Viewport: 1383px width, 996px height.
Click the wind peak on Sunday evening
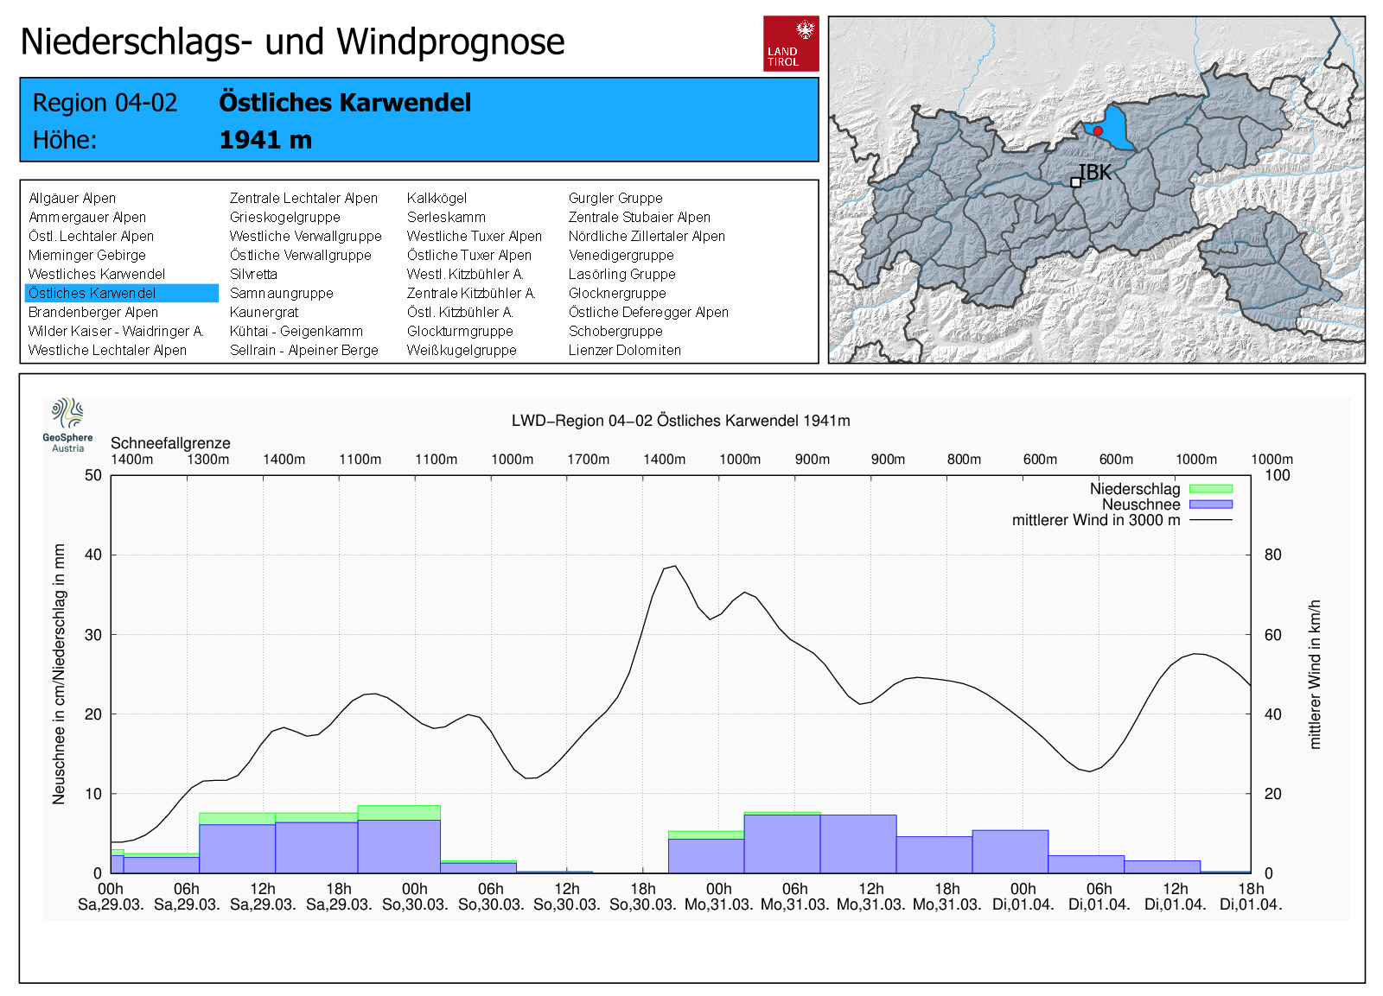click(x=673, y=567)
